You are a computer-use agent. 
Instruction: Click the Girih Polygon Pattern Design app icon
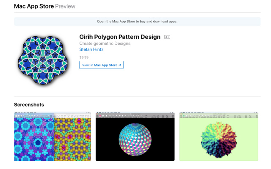(x=43, y=60)
